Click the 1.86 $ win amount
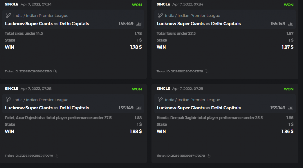The width and height of the screenshot is (303, 168). 287,131
